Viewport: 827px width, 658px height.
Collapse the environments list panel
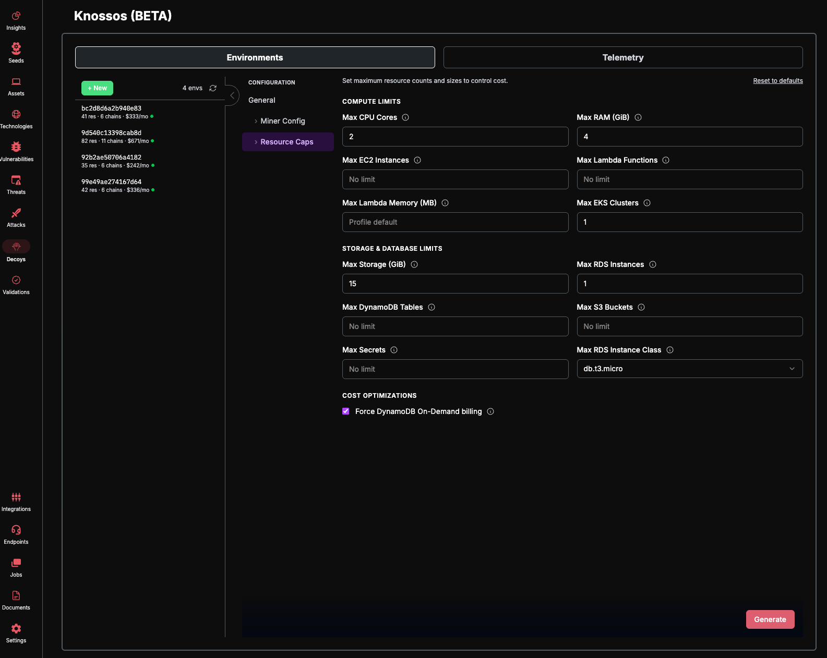point(232,95)
